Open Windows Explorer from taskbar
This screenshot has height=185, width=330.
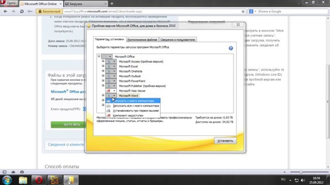point(23,180)
